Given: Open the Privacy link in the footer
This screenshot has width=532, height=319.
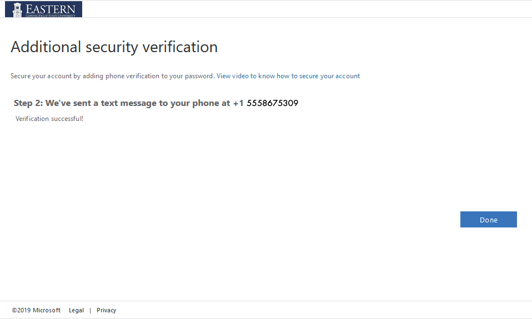Looking at the screenshot, I should [106, 310].
